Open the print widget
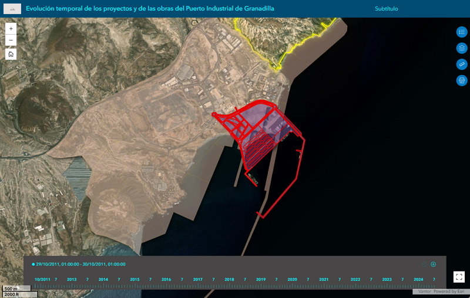The height and width of the screenshot is (298, 470). coord(462,80)
